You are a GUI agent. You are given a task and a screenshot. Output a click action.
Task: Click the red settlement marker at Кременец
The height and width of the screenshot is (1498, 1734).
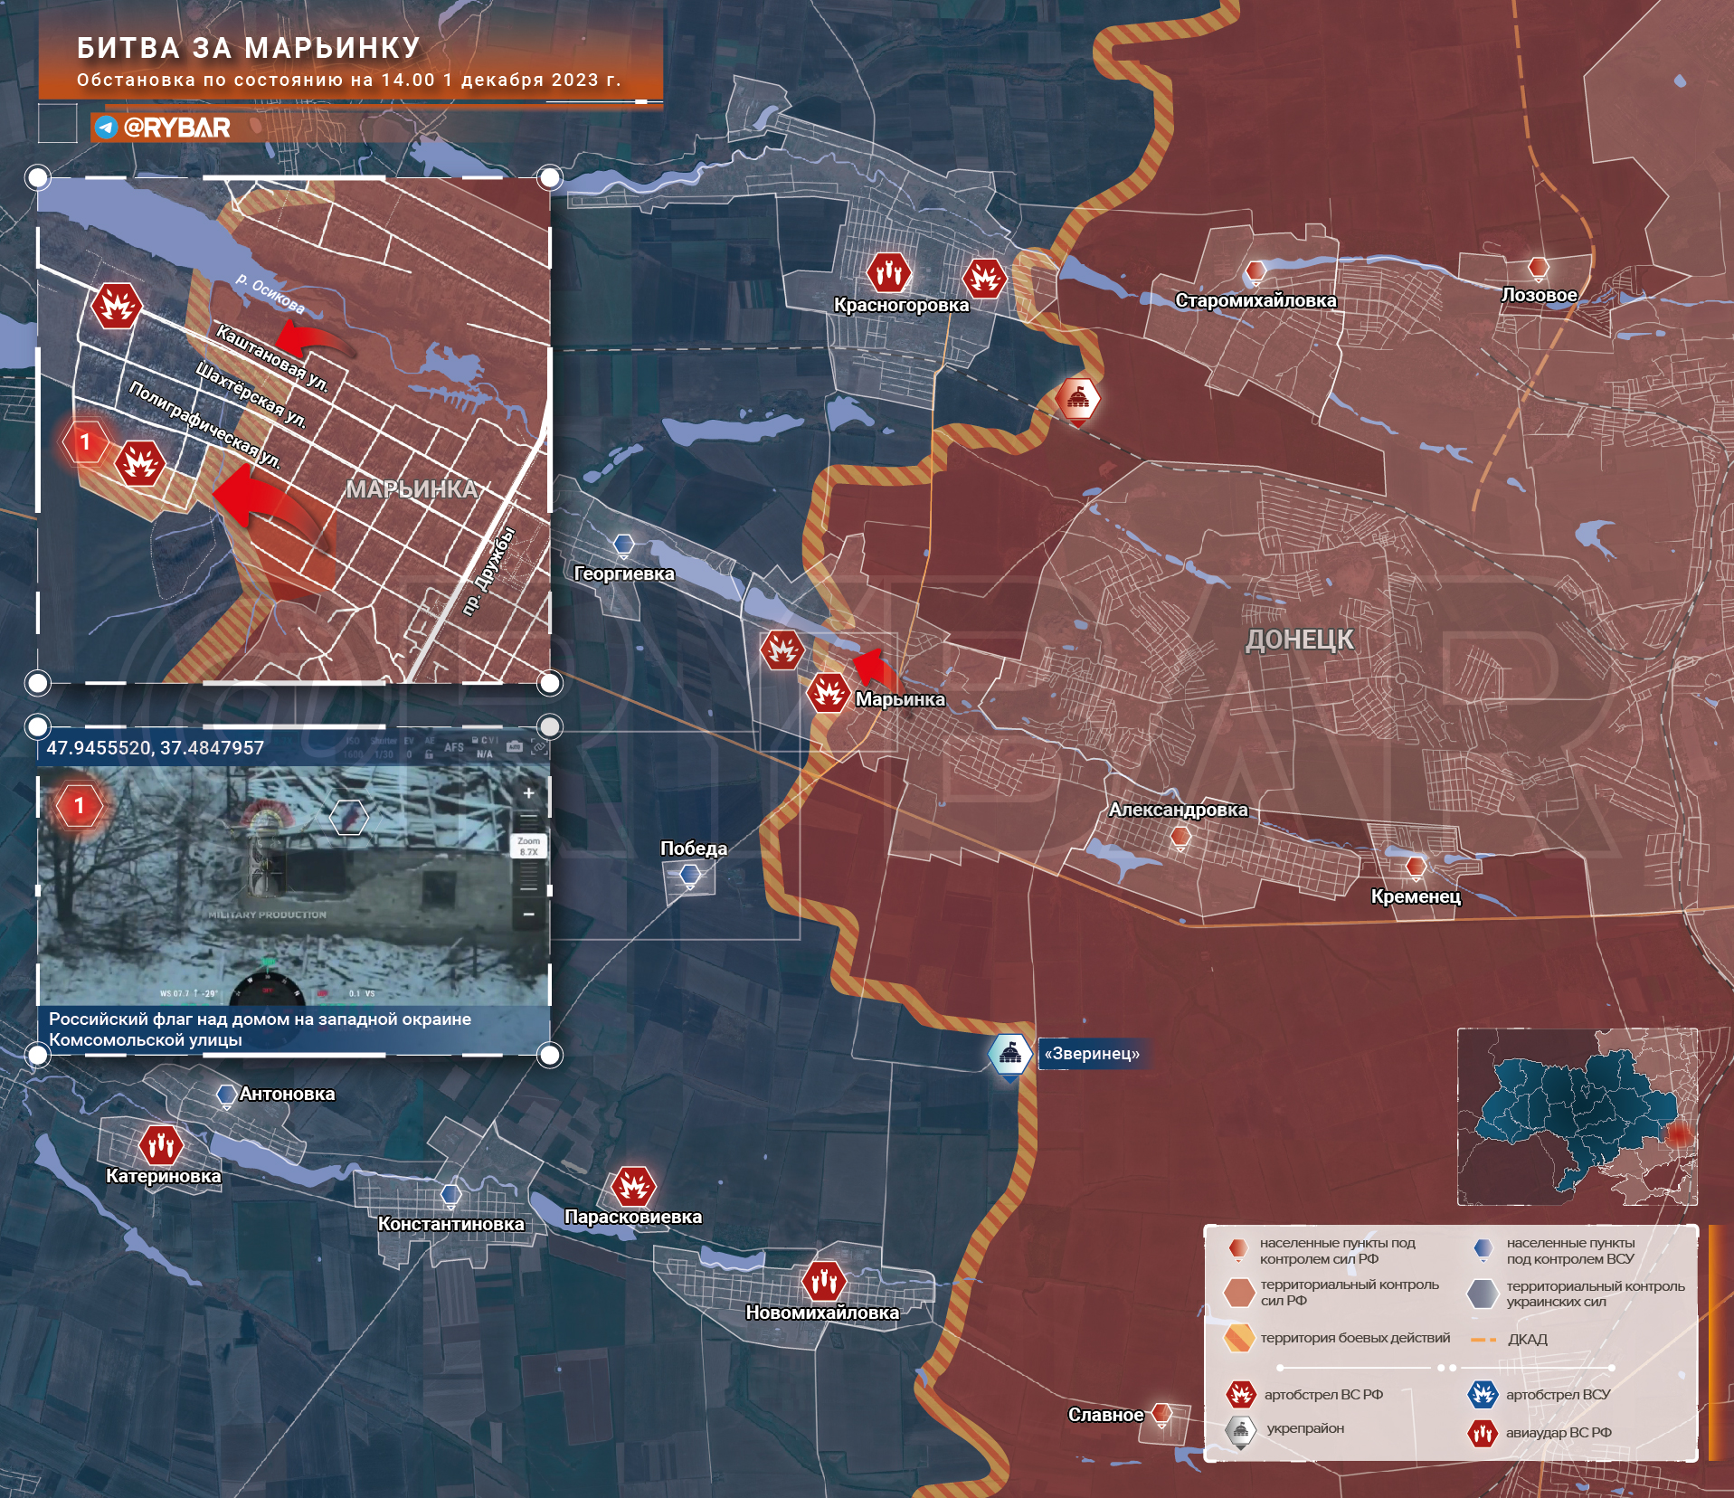coord(1416,868)
